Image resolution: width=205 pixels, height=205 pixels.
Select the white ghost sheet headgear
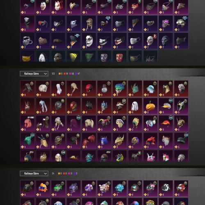tap(135, 106)
